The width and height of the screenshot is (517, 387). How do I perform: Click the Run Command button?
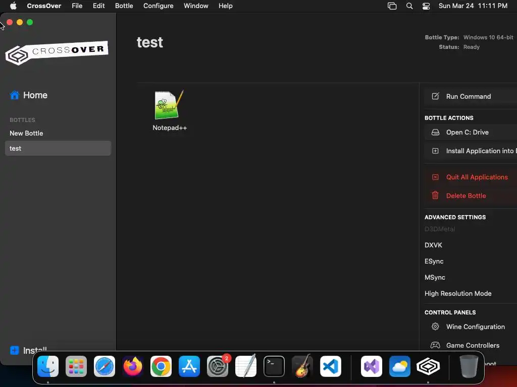click(471, 96)
